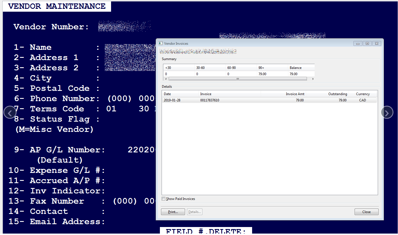Click the Details... button
This screenshot has height=235, width=398.
(195, 212)
